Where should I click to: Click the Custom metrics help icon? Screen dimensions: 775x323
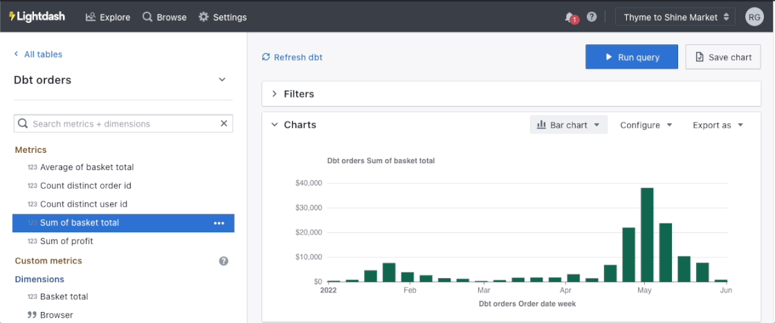[224, 261]
